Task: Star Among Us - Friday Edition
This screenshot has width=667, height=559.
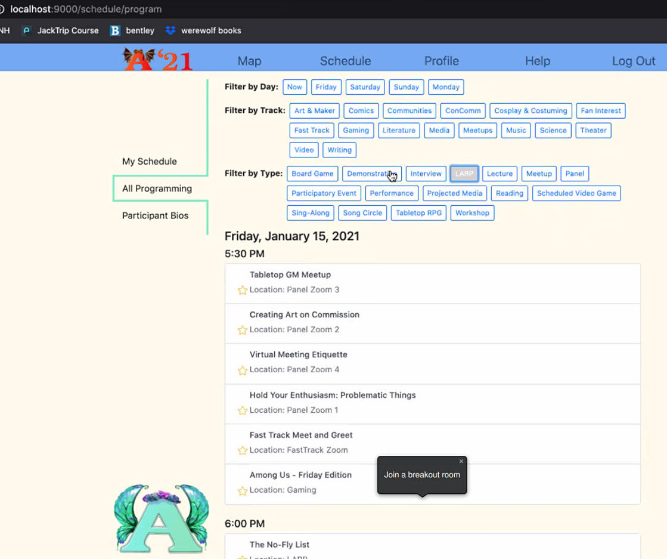Action: [242, 491]
